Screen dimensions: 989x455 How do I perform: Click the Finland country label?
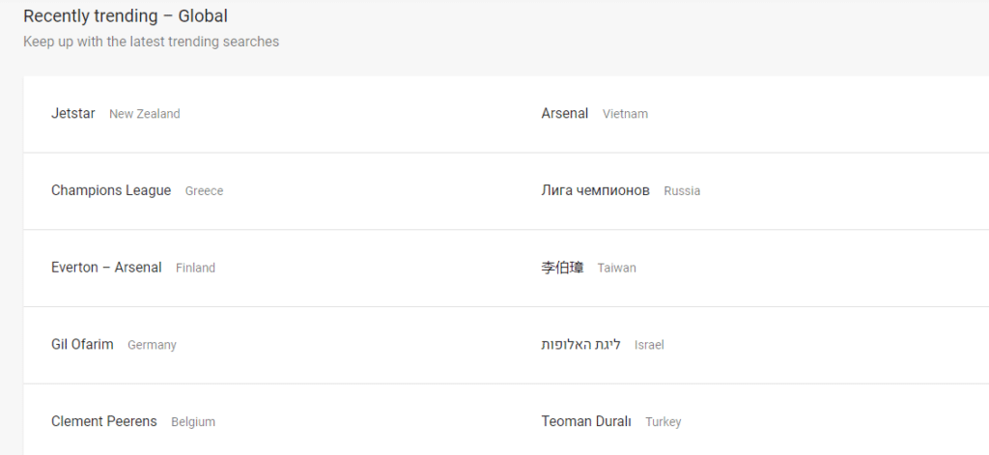(195, 269)
